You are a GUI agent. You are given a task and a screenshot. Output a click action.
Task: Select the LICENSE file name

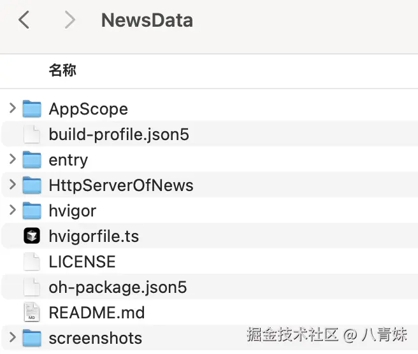coord(82,262)
